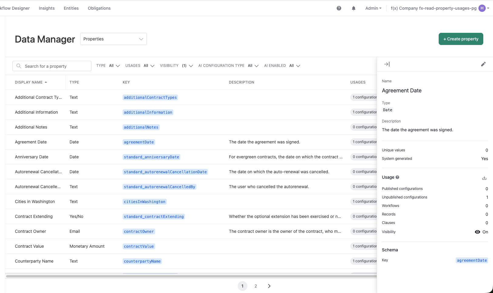Expand the AI Enabled filter
This screenshot has height=293, width=493.
pos(282,66)
